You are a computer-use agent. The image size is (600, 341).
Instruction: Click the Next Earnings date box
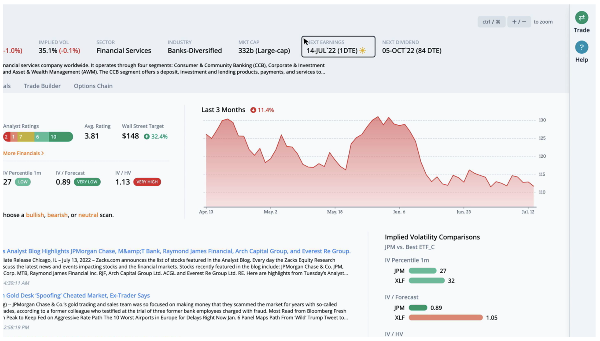click(x=338, y=47)
